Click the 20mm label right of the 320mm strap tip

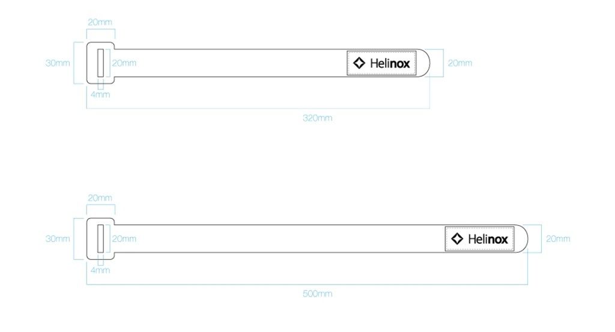(x=460, y=63)
